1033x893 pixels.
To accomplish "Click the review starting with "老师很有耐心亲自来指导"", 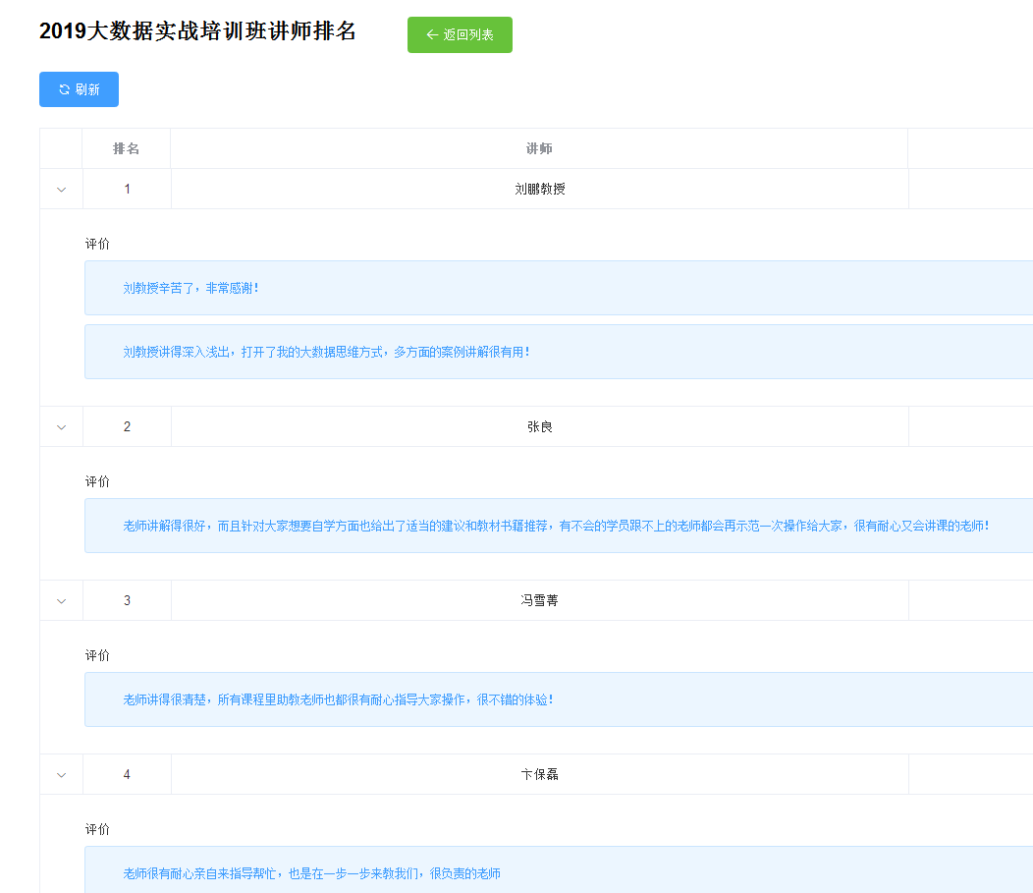I will tap(311, 873).
